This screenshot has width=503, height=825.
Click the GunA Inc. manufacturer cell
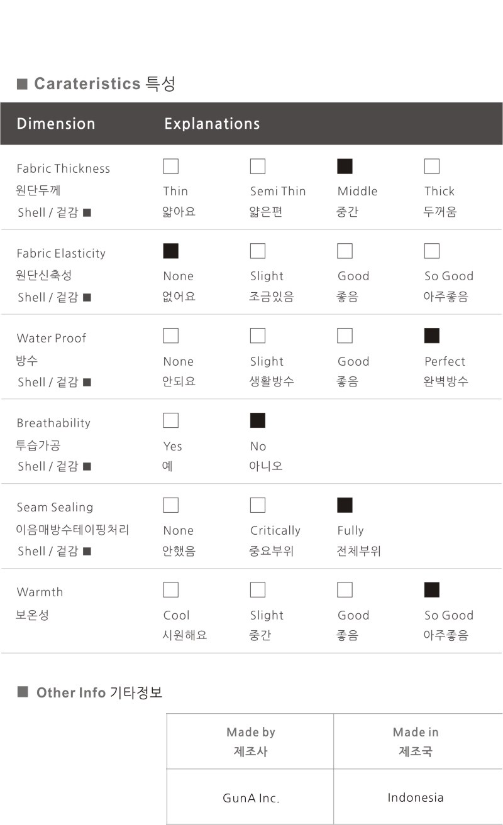[x=250, y=798]
